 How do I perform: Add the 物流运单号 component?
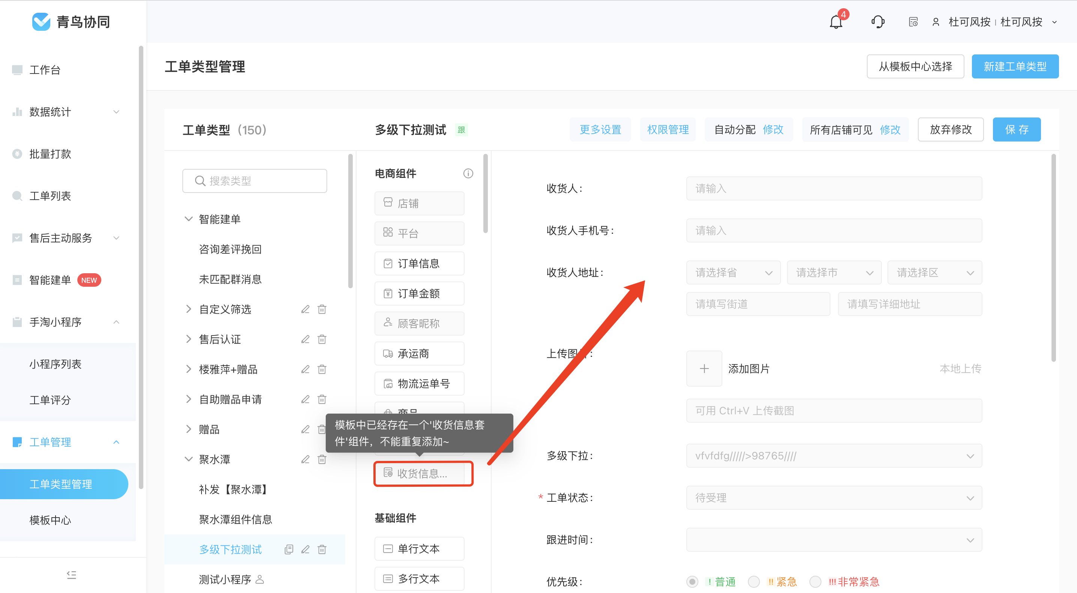tap(419, 384)
